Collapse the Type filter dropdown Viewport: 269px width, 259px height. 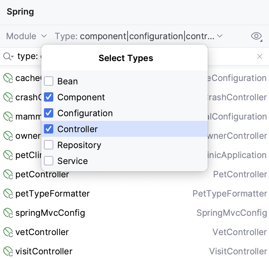pyautogui.click(x=138, y=36)
